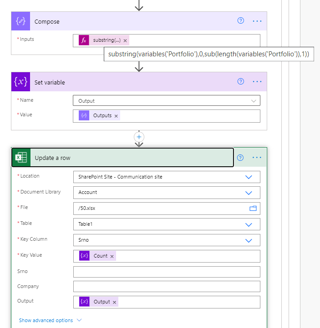Click the Set variable action icon
This screenshot has width=320, height=328.
click(21, 82)
